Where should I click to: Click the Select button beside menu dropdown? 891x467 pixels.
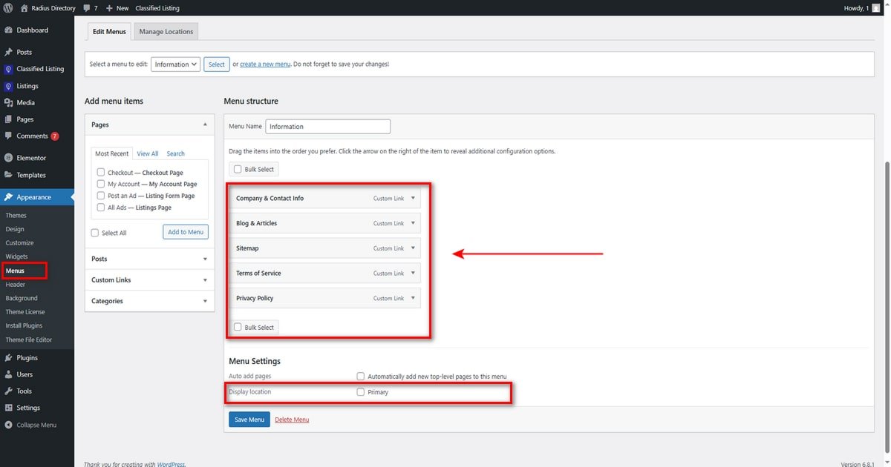(x=217, y=64)
